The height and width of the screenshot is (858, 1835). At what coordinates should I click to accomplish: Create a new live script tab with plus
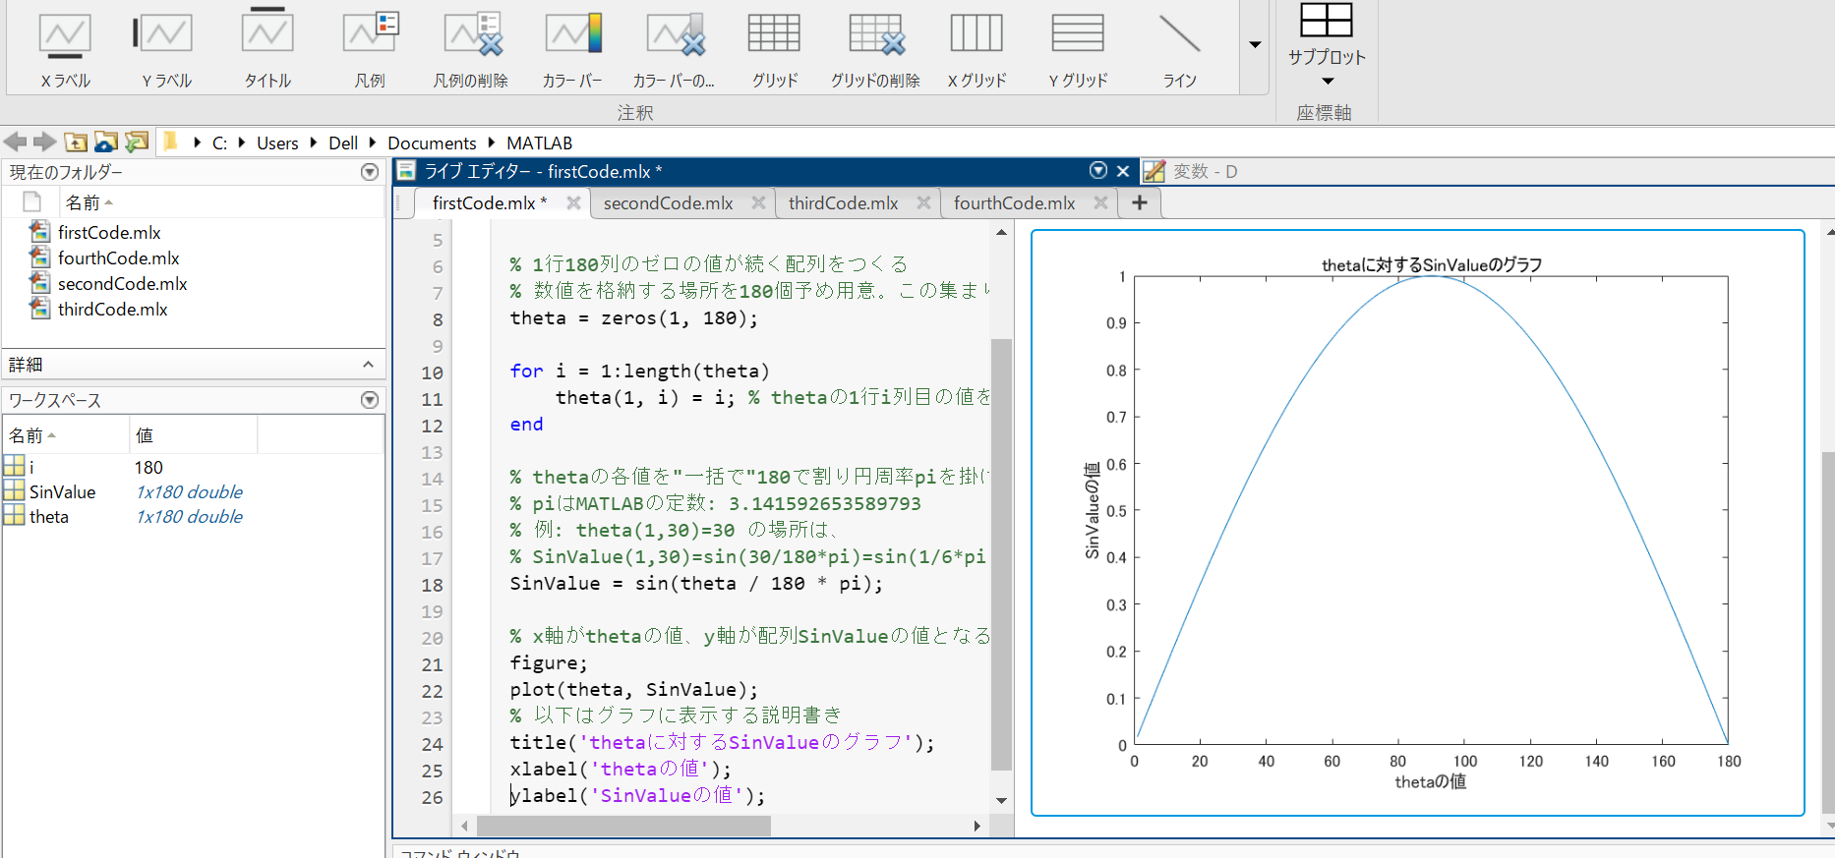click(x=1139, y=202)
